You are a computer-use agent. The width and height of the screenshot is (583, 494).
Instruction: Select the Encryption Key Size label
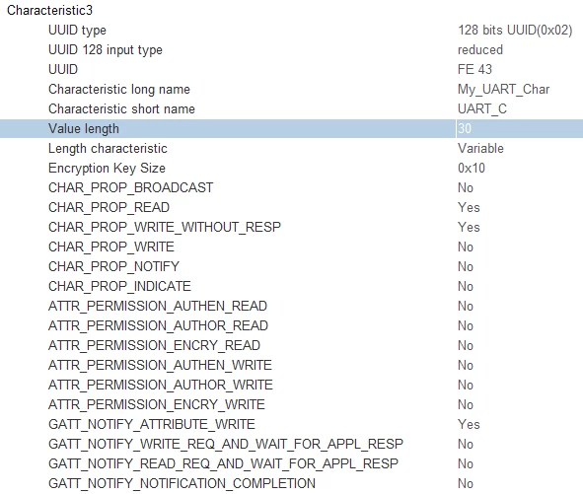107,168
